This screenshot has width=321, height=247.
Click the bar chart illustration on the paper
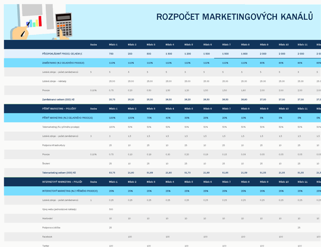click(34, 22)
